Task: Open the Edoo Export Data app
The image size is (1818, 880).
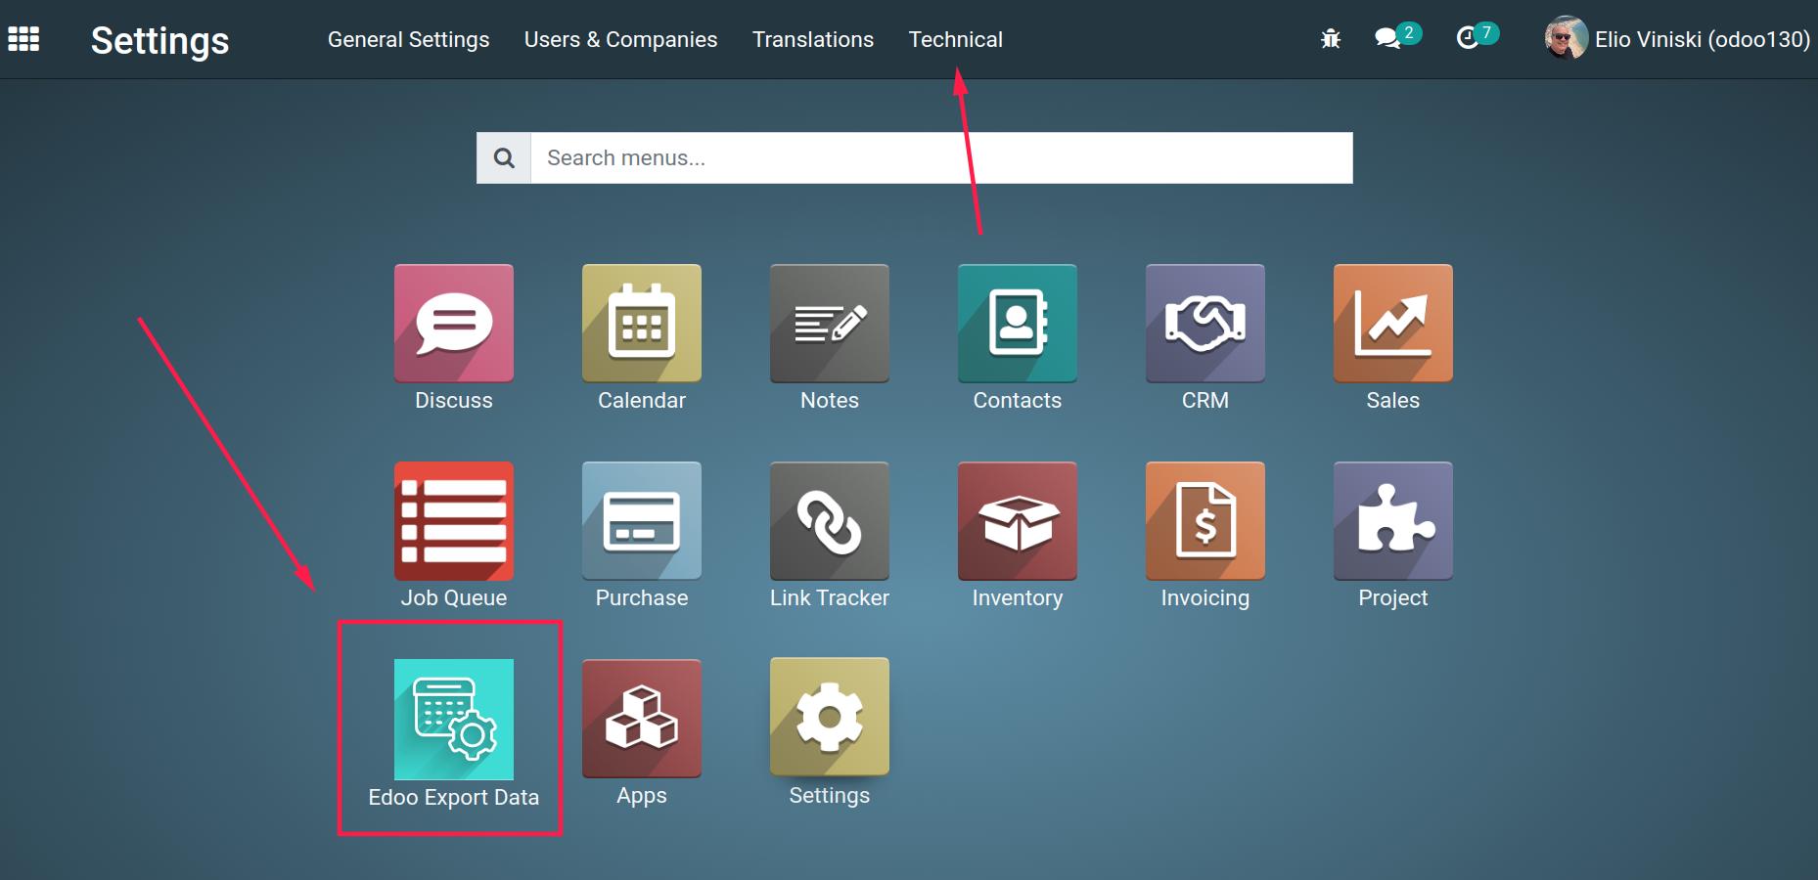Action: (454, 720)
